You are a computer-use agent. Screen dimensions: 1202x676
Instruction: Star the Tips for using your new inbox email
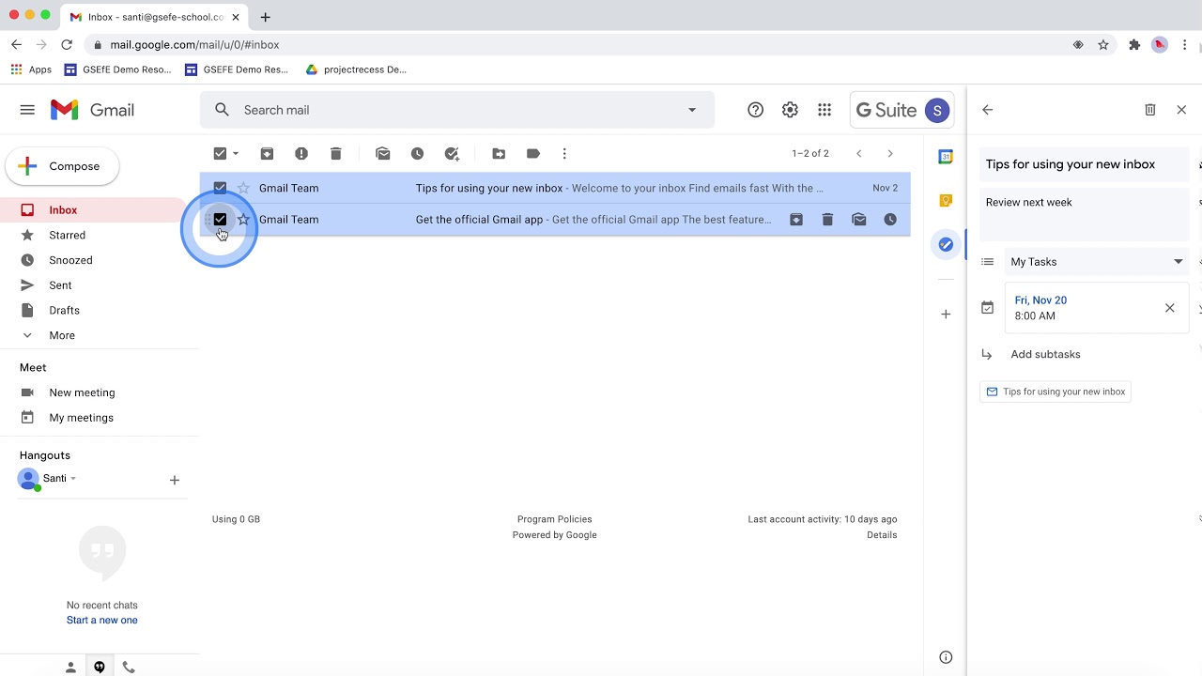pyautogui.click(x=244, y=188)
